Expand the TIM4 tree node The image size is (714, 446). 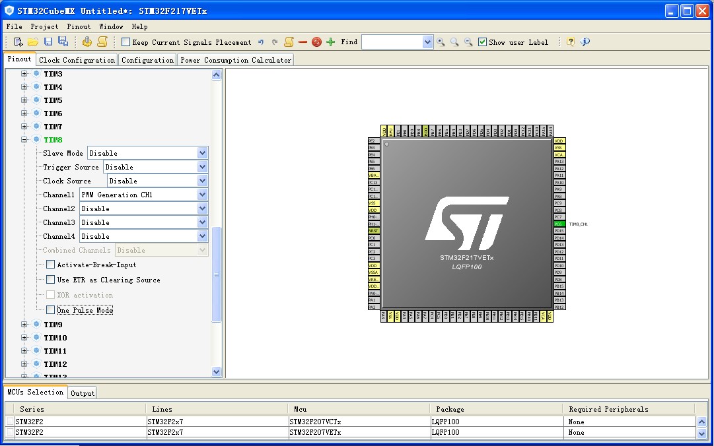[x=24, y=86]
